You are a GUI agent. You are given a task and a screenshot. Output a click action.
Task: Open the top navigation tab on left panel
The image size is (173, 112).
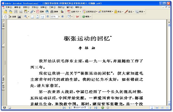[x=3, y=25]
